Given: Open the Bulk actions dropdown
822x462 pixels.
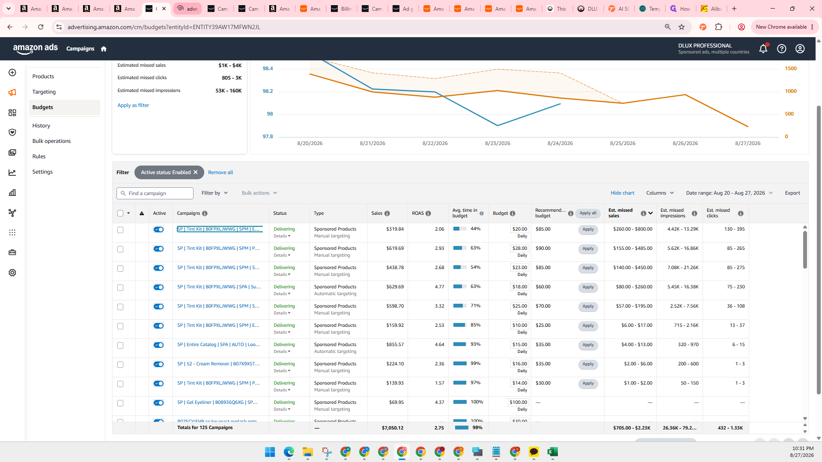Looking at the screenshot, I should [x=259, y=193].
